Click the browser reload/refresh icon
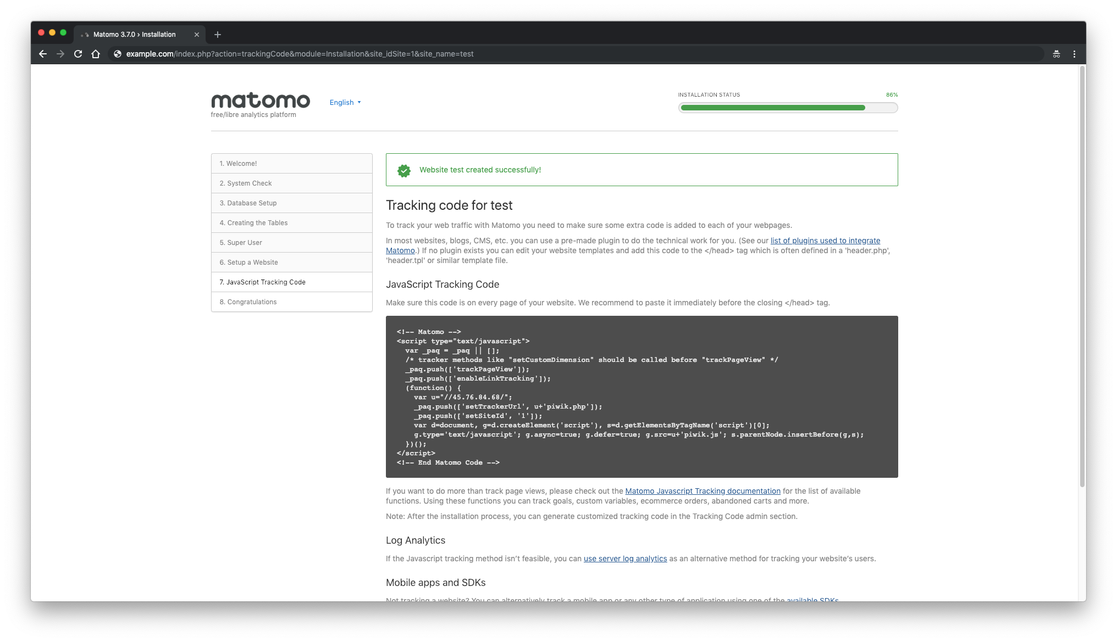Screen dimensions: 1117x642 tap(78, 54)
